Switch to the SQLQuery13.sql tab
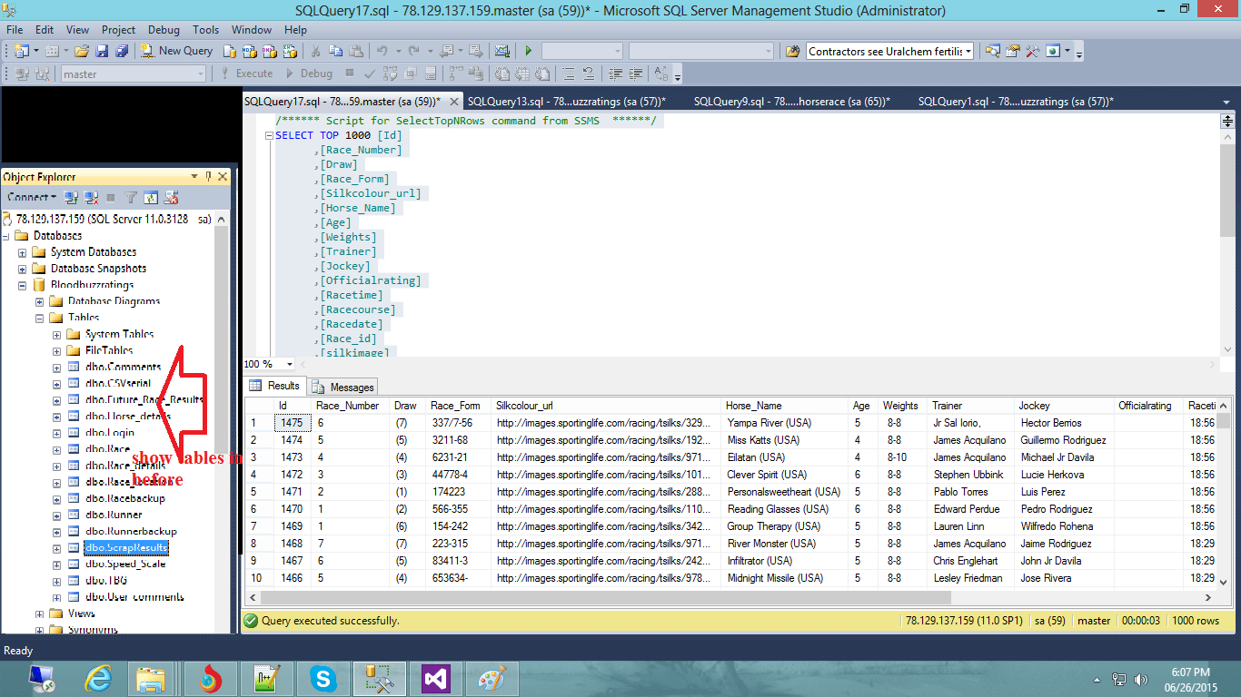 567,102
